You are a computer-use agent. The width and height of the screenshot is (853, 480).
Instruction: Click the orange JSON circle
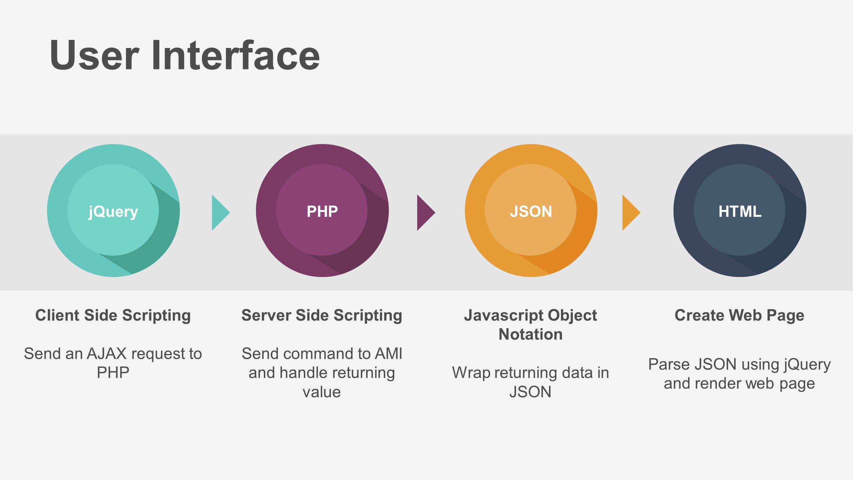(531, 210)
